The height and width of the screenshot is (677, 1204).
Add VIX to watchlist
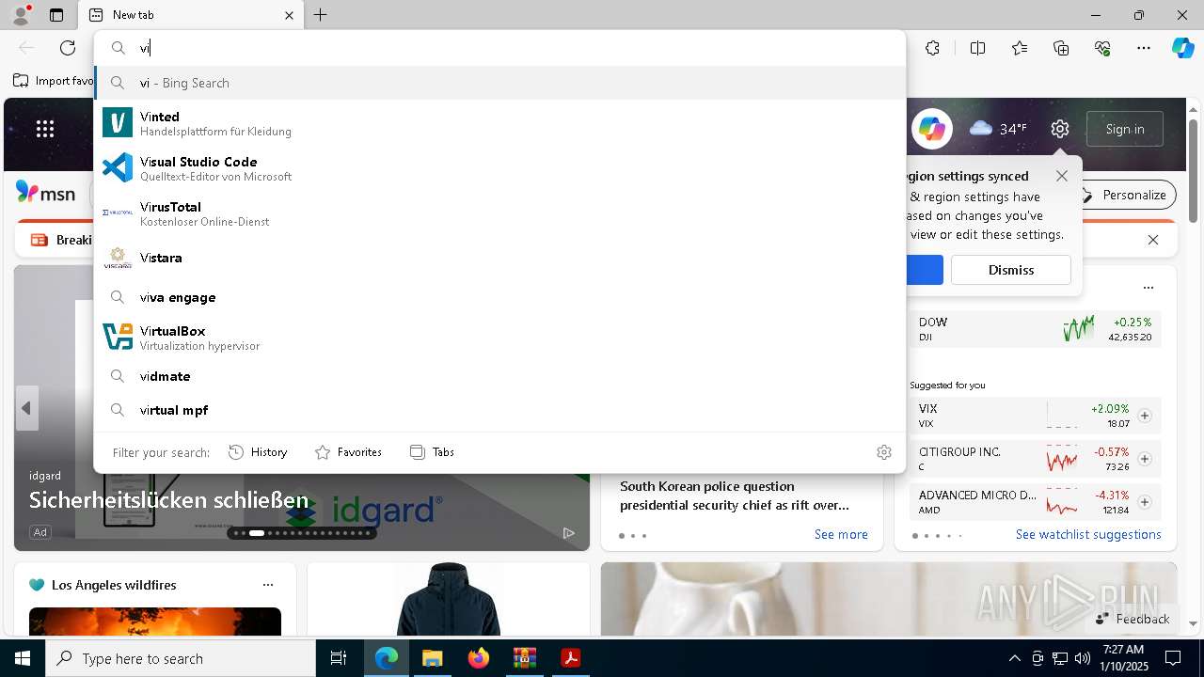pos(1145,416)
